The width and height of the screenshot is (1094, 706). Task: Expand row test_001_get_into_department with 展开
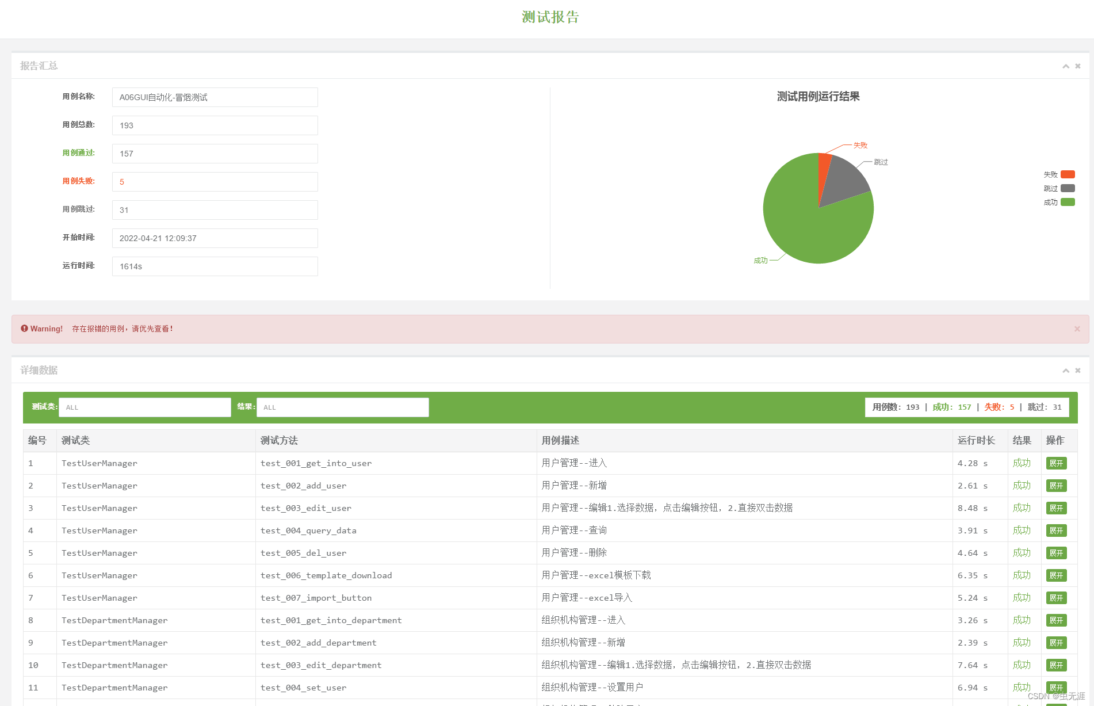pos(1057,620)
